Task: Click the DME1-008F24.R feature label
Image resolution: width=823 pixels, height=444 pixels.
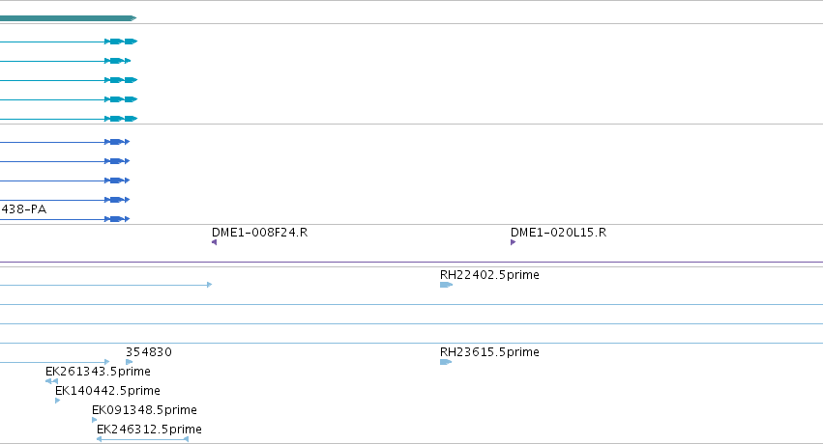Action: point(260,233)
